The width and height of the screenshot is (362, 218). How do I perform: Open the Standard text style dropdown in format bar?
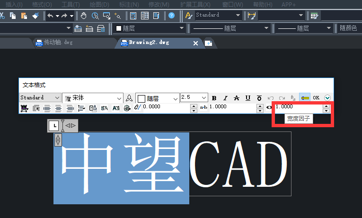point(40,97)
